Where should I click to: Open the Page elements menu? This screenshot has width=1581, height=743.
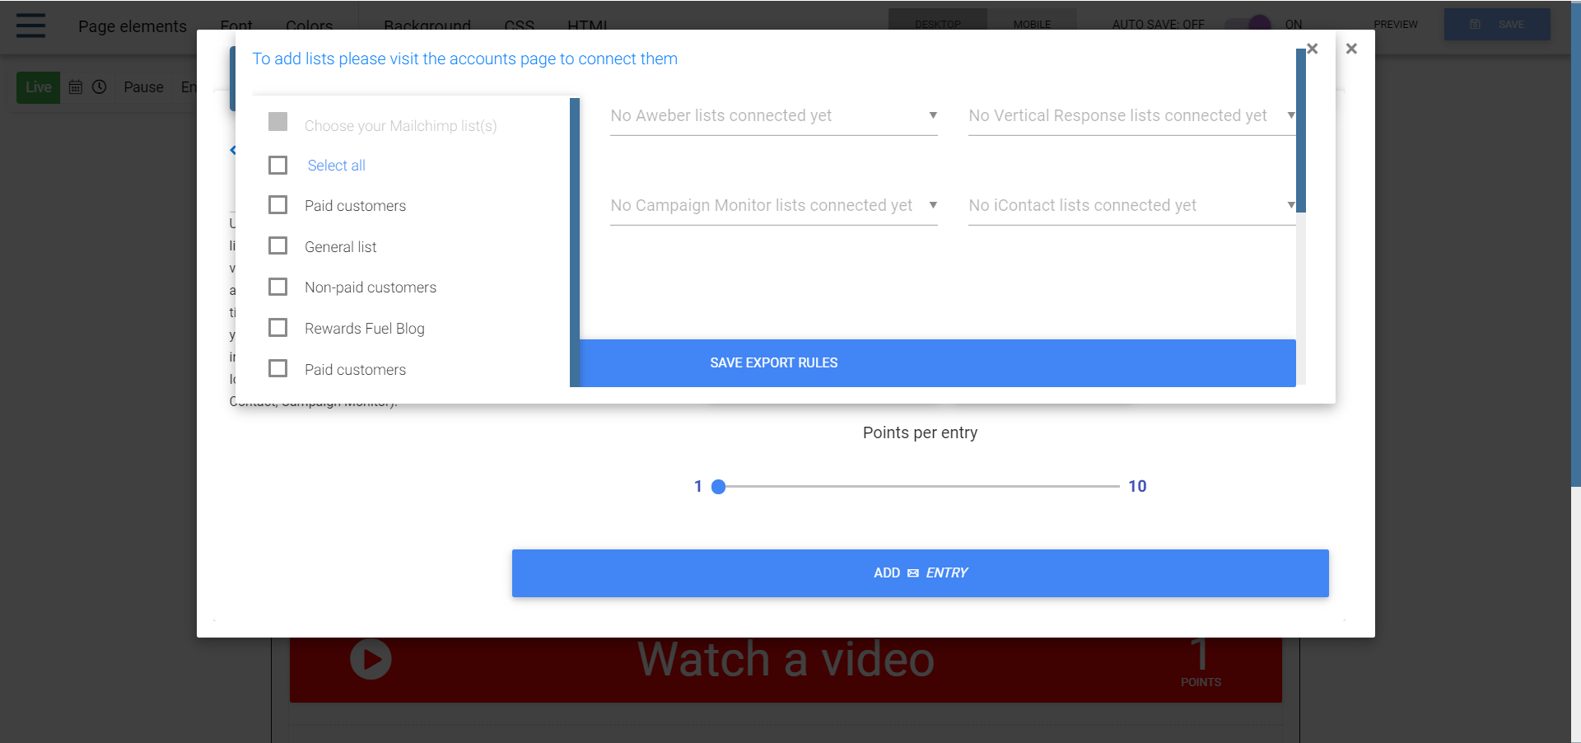pos(133,26)
